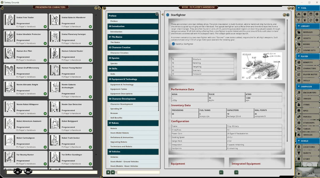This screenshot has width=320, height=178.
Task: Open the Skills list in the sidebar
Action: pyautogui.click(x=308, y=80)
